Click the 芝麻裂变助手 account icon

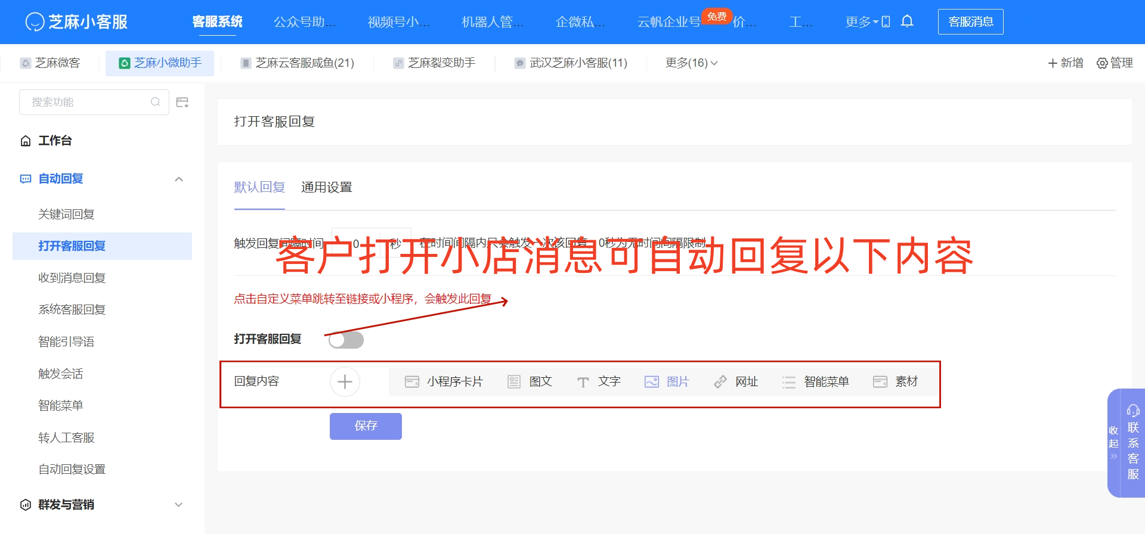click(x=398, y=63)
